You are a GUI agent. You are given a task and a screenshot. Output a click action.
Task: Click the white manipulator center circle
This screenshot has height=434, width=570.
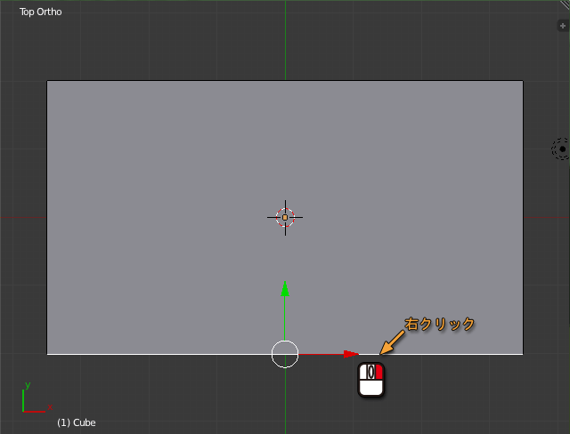click(x=285, y=354)
